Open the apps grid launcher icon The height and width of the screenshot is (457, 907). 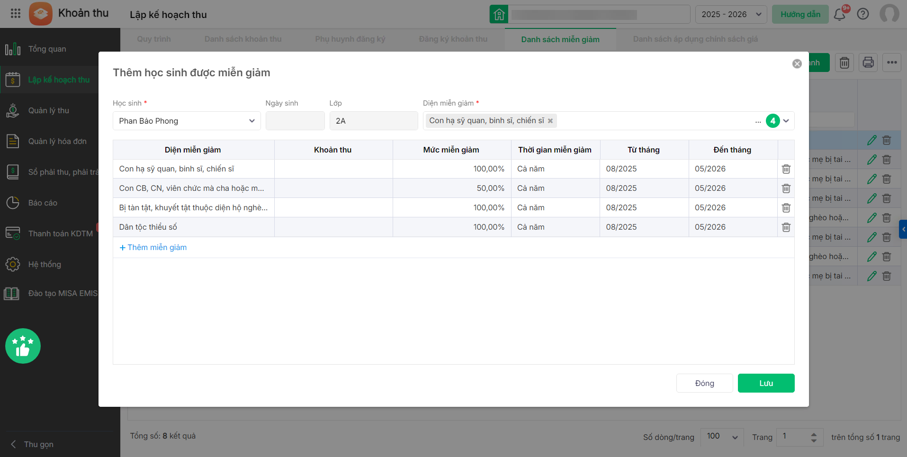16,13
